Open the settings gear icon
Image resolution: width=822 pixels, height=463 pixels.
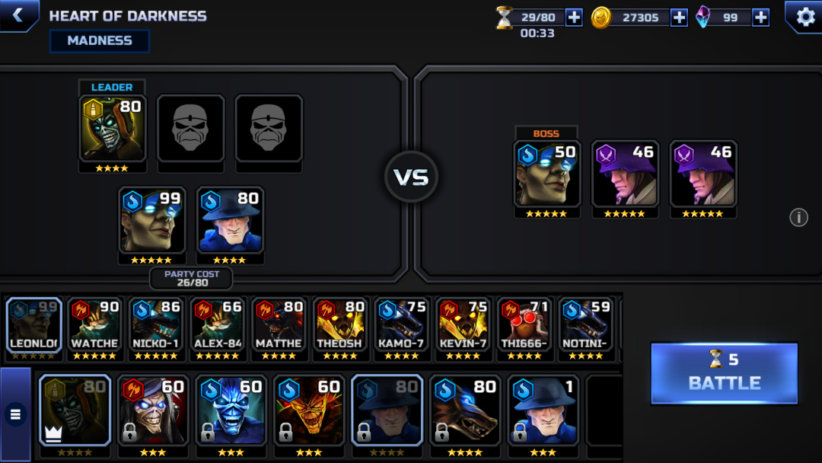click(x=805, y=18)
